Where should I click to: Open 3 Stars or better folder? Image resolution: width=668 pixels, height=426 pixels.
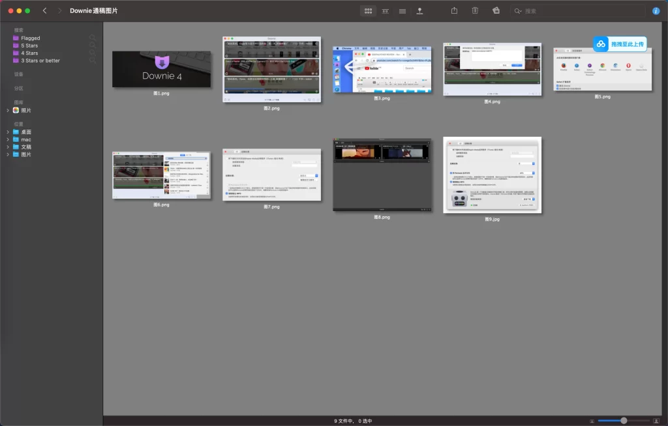(x=40, y=61)
